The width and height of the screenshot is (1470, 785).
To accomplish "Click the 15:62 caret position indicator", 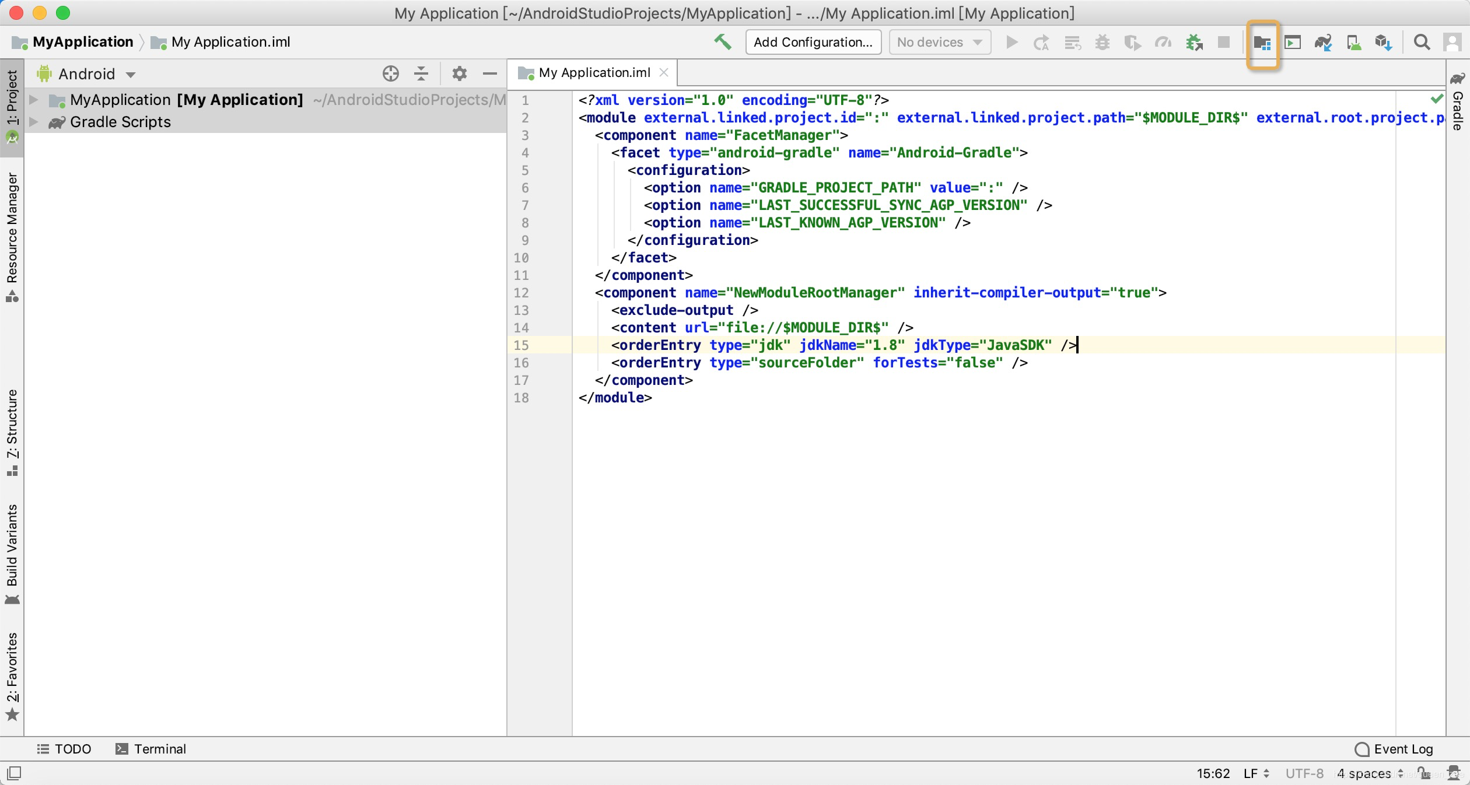I will (1213, 773).
